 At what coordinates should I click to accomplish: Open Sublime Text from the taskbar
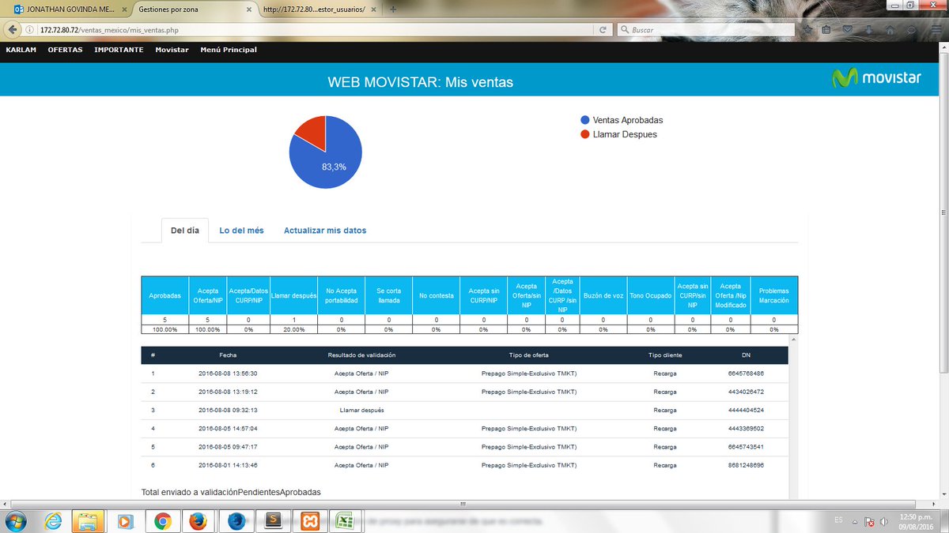273,521
